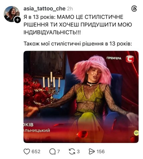Open replies via the comment bubble icon
The width and height of the screenshot is (143, 159).
[x=52, y=152]
